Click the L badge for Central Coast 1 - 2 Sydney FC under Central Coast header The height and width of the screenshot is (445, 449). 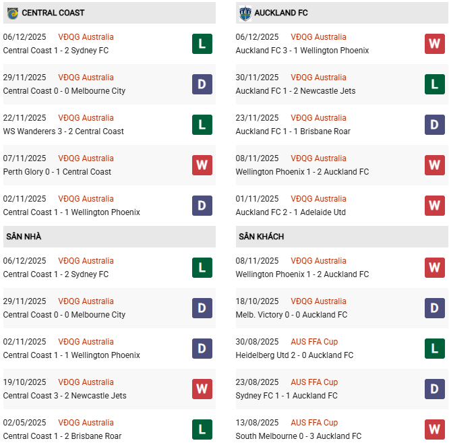click(x=202, y=44)
